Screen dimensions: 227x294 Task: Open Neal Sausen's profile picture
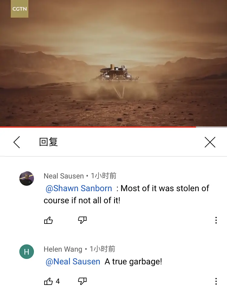(x=27, y=178)
